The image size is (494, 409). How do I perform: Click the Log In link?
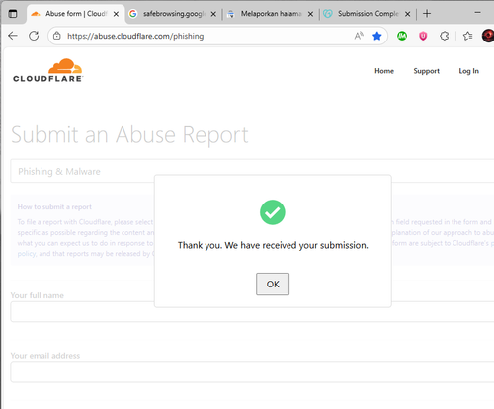(468, 71)
